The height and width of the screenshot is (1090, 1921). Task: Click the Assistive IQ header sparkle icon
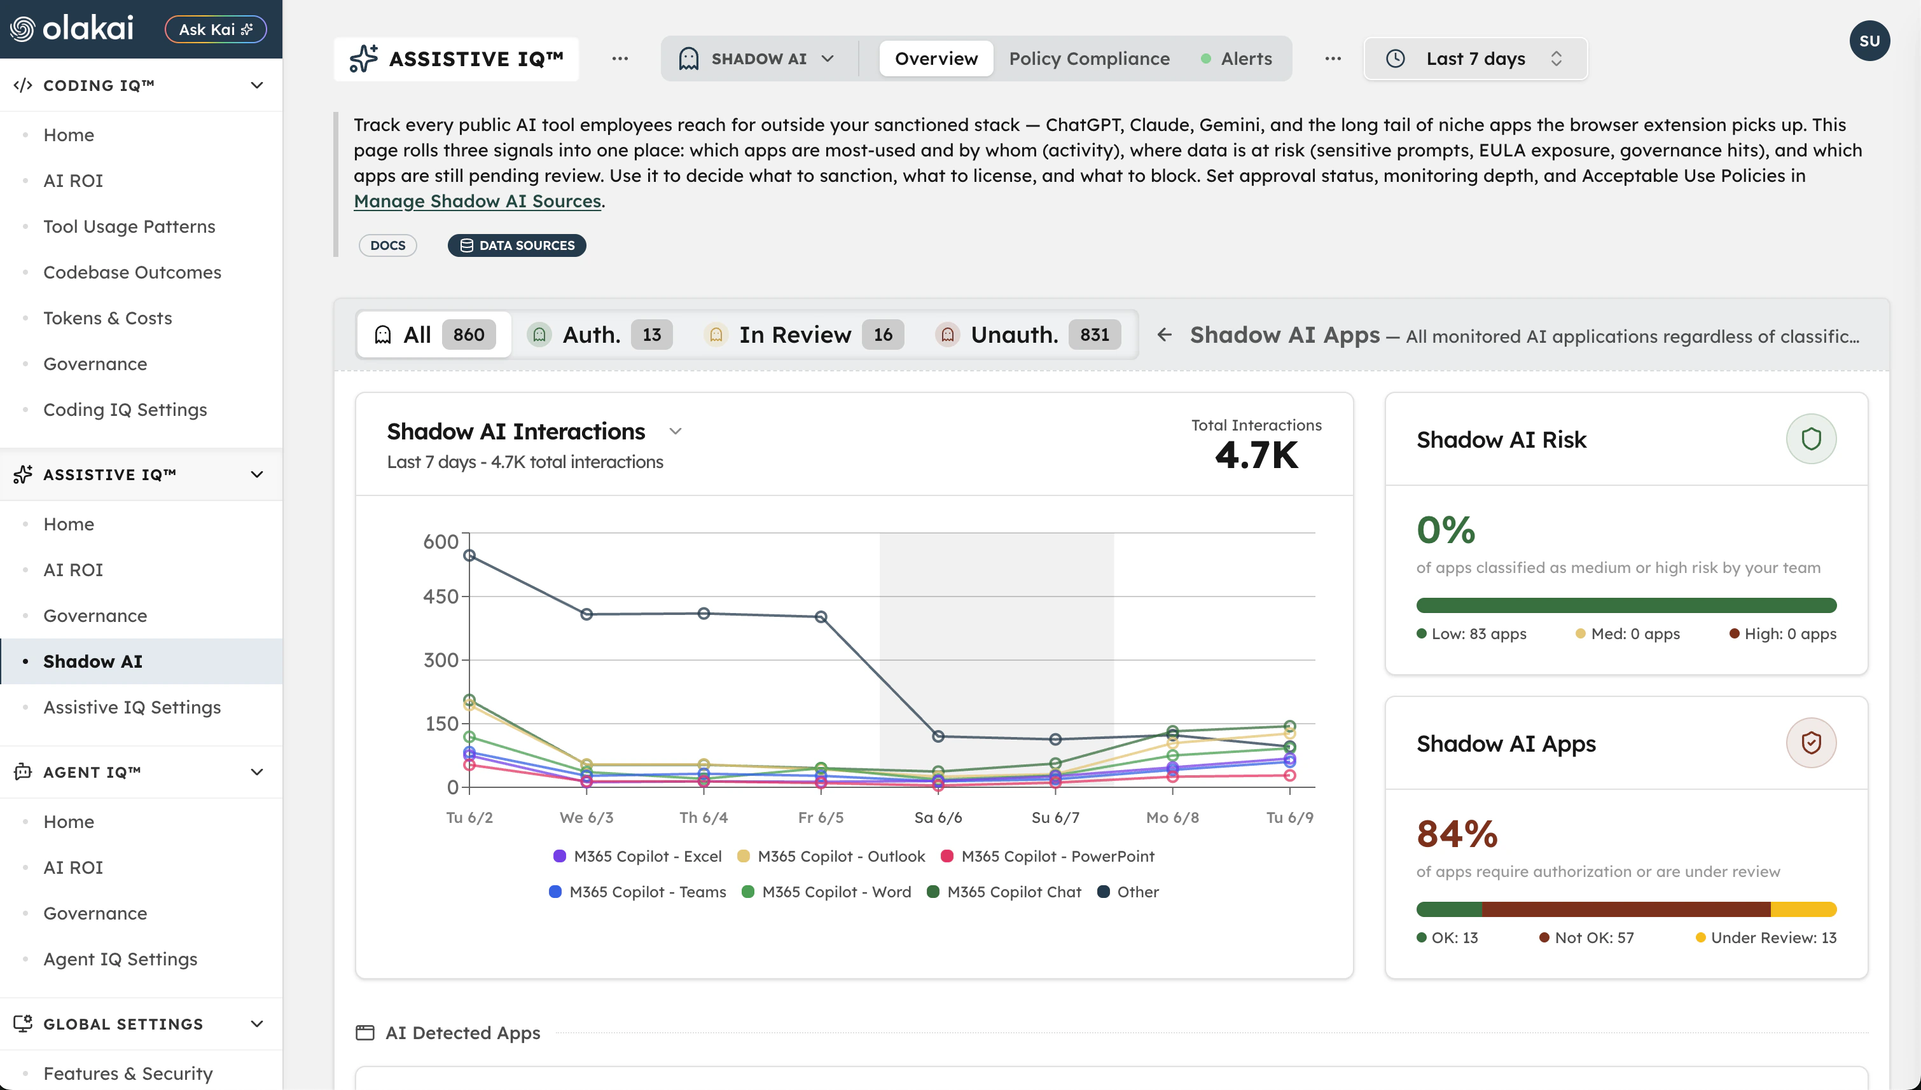[364, 59]
